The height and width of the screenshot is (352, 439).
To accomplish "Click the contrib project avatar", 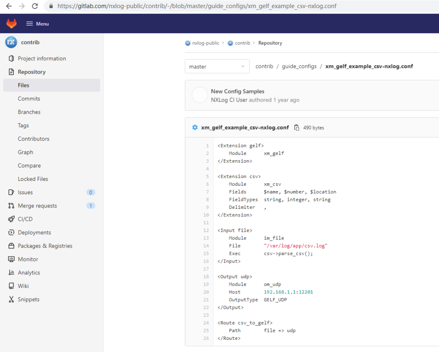I will (x=11, y=42).
